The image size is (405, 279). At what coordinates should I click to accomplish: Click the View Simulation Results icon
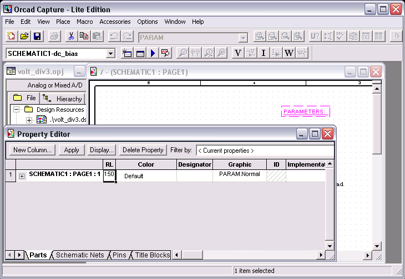pyautogui.click(x=165, y=53)
